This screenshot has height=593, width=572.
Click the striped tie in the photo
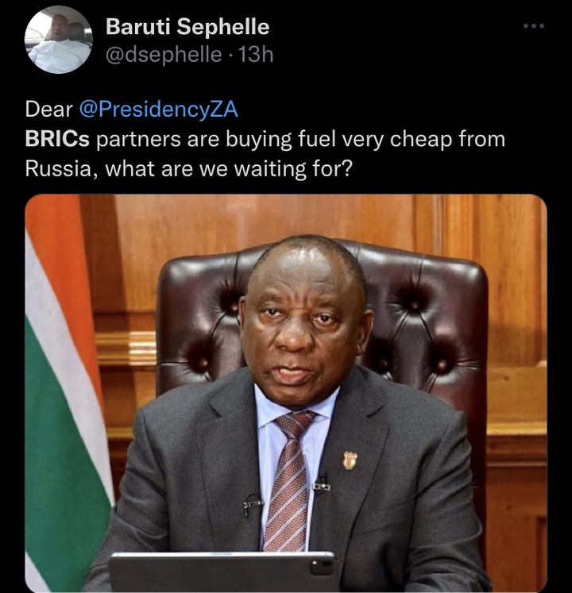[x=290, y=480]
